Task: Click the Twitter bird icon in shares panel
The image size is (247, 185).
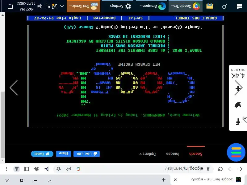Action: pos(238,105)
